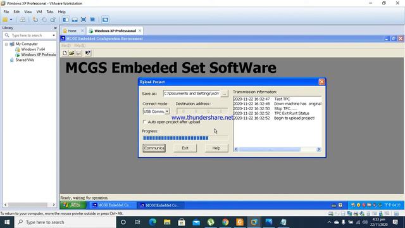Image resolution: width=405 pixels, height=228 pixels.
Task: Click the library panel right scroll arrow
Action: coord(54,205)
